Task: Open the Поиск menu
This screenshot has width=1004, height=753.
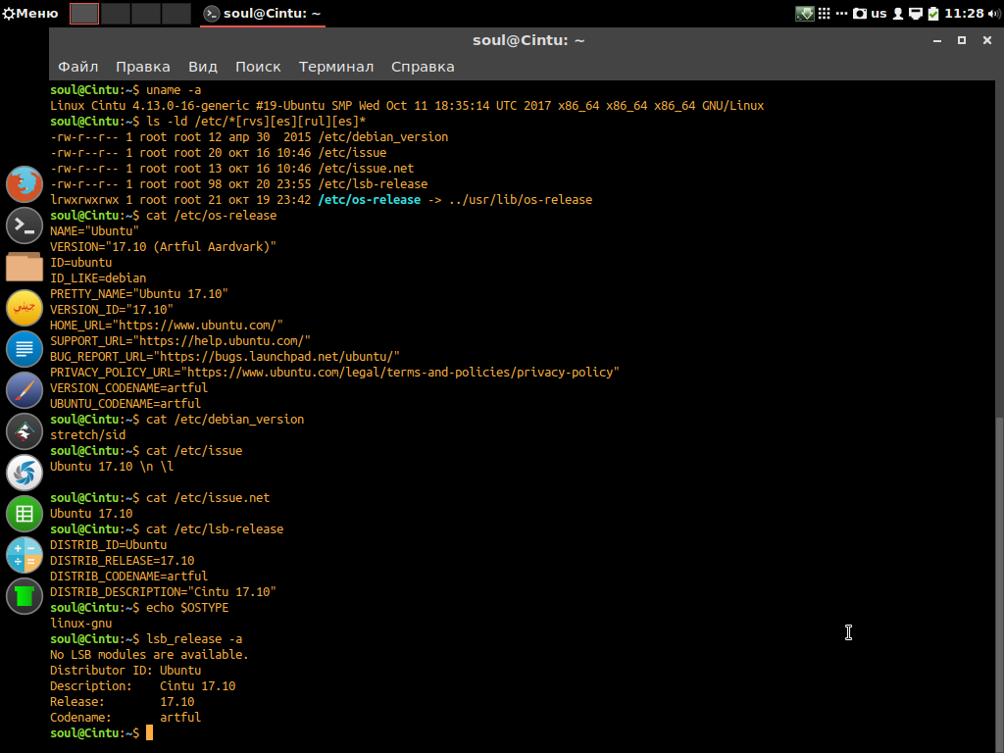Action: click(258, 67)
